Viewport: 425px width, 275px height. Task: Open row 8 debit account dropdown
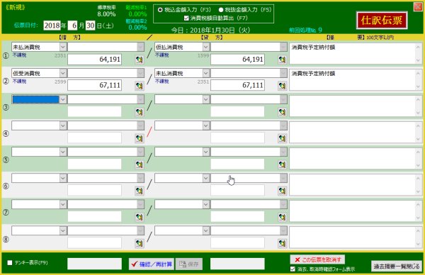[63, 230]
